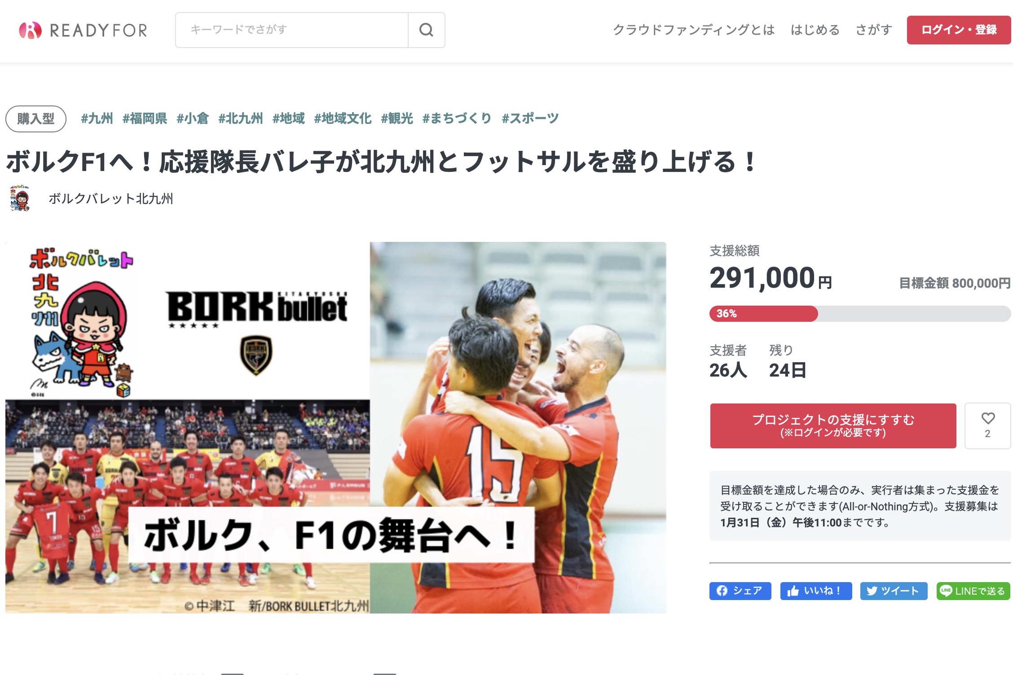Viewport: 1013px width, 675px height.
Task: Favorite the project with the heart icon
Action: pos(987,425)
